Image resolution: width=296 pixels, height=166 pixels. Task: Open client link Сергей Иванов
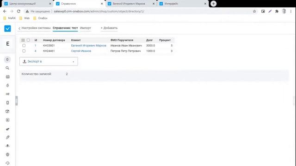[81, 51]
